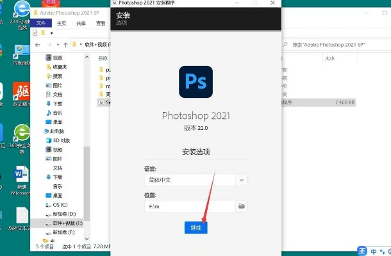Screen dimensions: 391x256
Task: Click the 名称 column header in File Explorer
Action: 103,58
